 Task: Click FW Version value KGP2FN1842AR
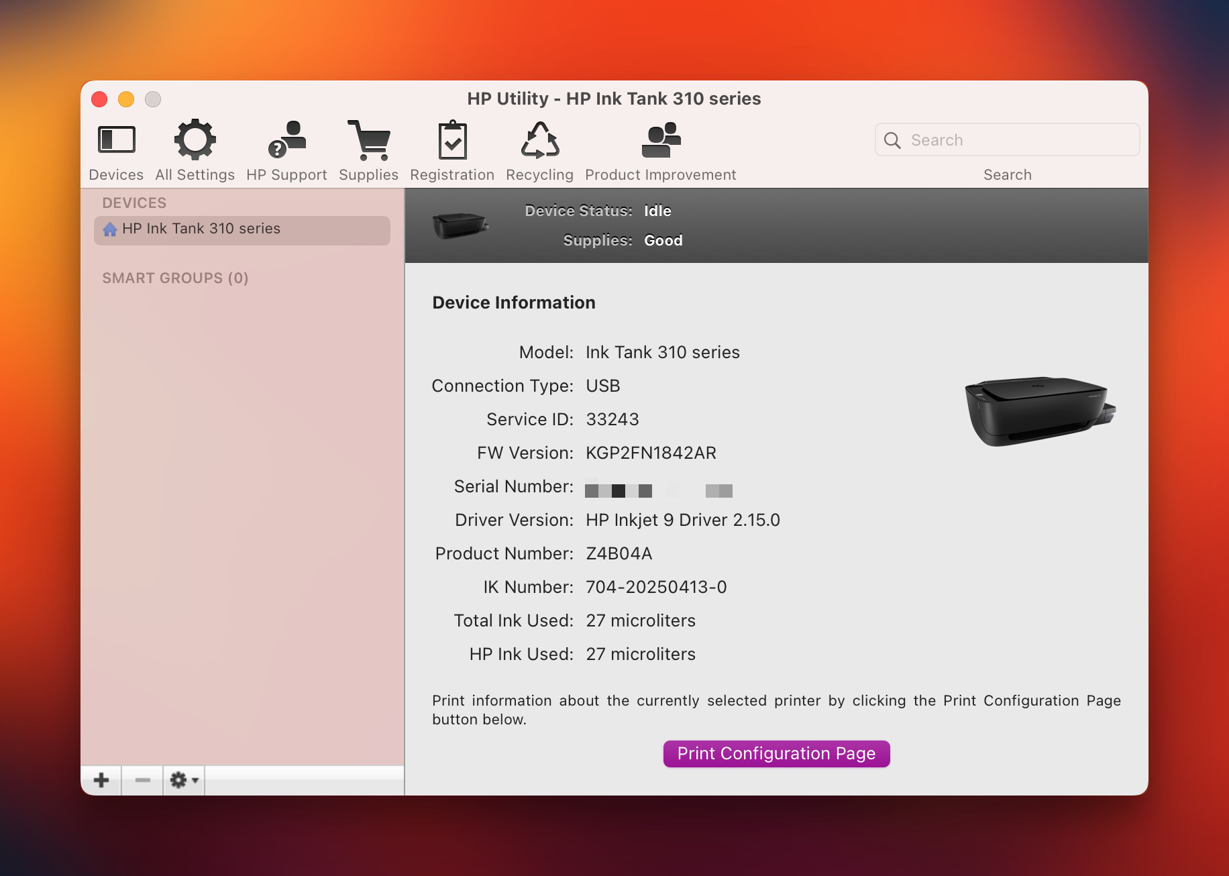(651, 453)
